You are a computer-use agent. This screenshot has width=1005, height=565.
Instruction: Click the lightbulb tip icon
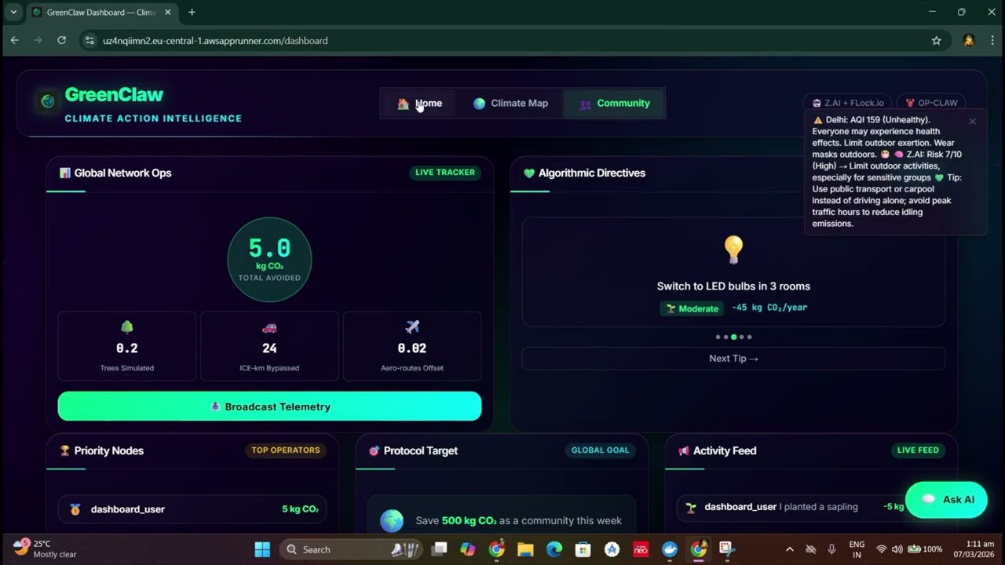click(x=733, y=250)
